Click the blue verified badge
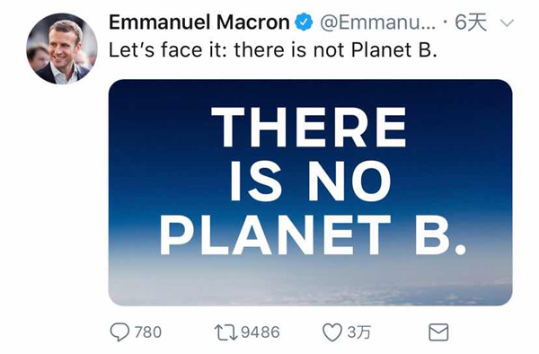539x354 pixels. pyautogui.click(x=304, y=22)
